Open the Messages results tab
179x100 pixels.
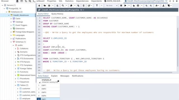pos(65,76)
